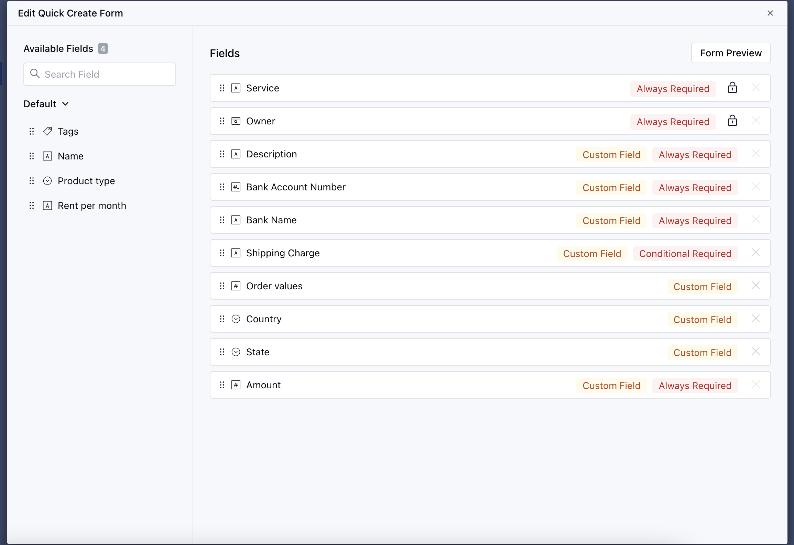Image resolution: width=794 pixels, height=545 pixels.
Task: Select the Tags available field
Action: pos(68,131)
